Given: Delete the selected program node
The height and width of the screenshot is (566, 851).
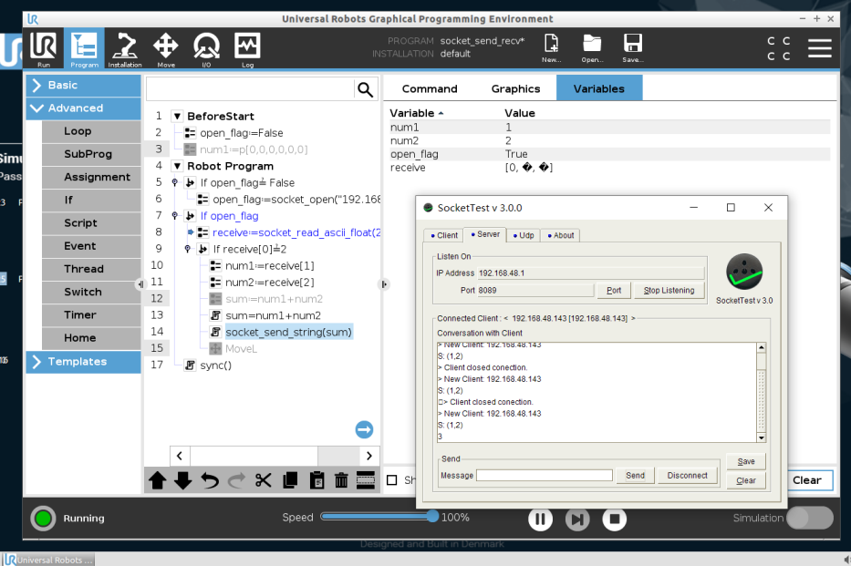Looking at the screenshot, I should 341,480.
